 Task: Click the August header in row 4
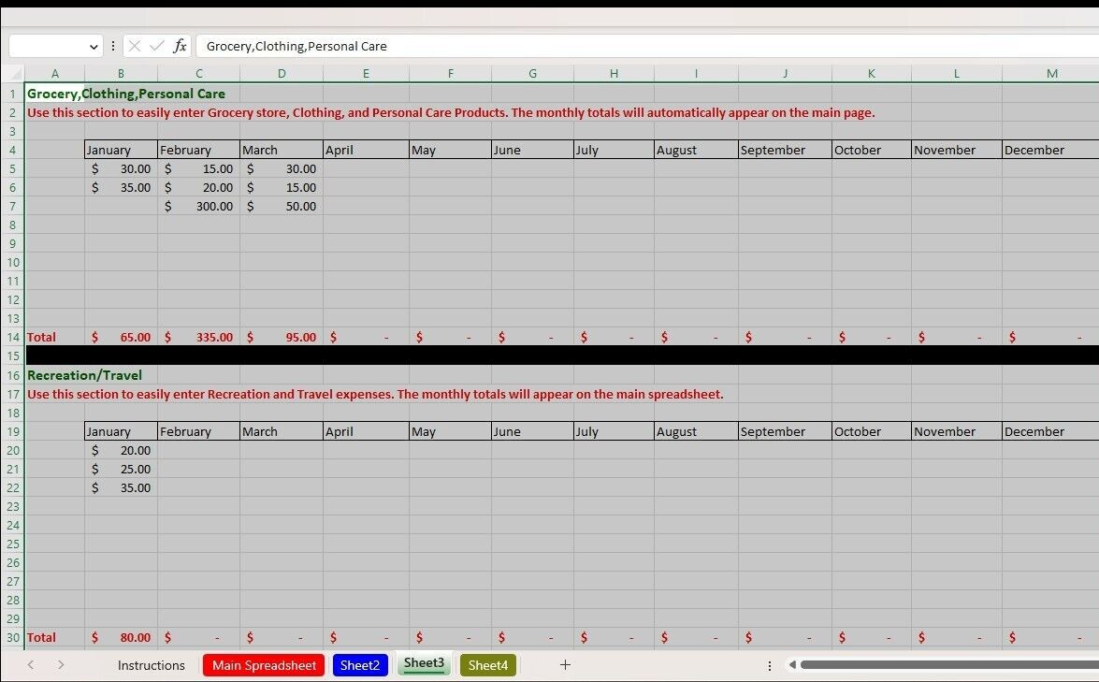click(x=696, y=150)
